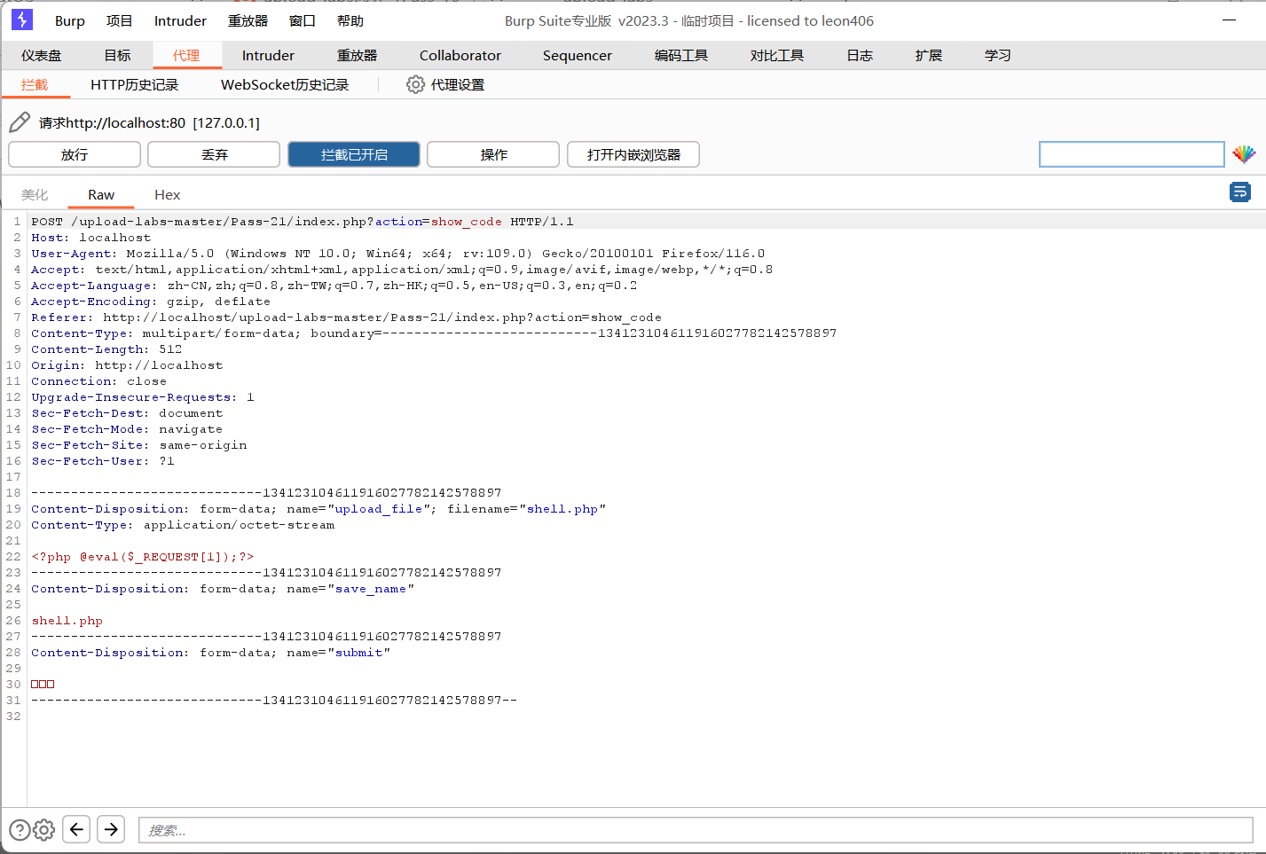The width and height of the screenshot is (1266, 854).
Task: Open the 项目 menu
Action: tap(119, 20)
